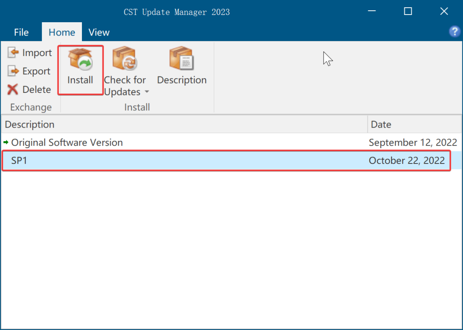Click the Install package icon

[x=80, y=60]
